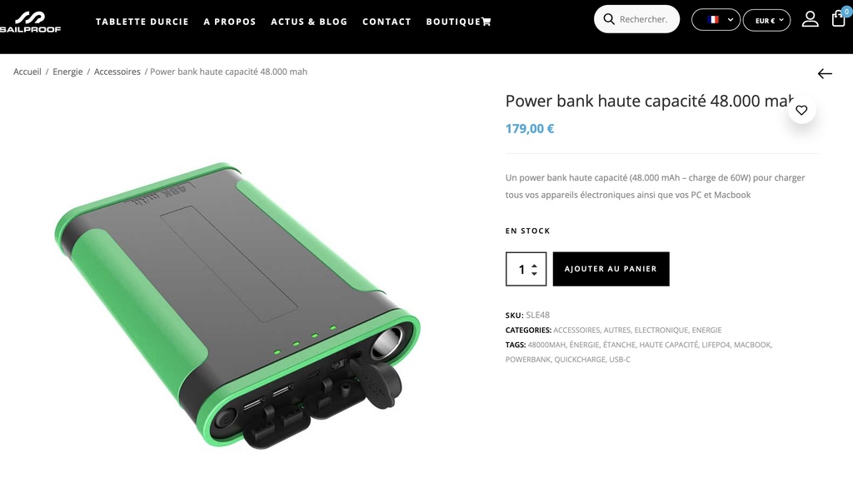Go back using the left arrow icon
Image resolution: width=853 pixels, height=497 pixels.
pyautogui.click(x=825, y=73)
